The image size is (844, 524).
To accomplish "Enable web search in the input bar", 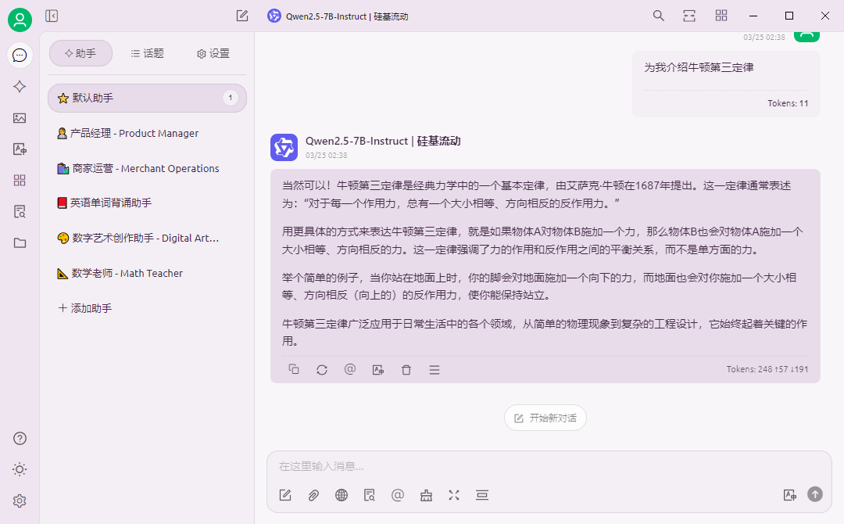I will coord(342,495).
